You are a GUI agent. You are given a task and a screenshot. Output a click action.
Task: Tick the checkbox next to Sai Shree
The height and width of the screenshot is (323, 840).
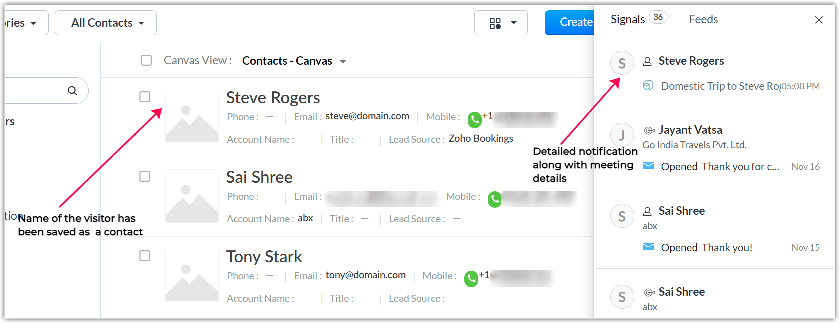(x=145, y=176)
